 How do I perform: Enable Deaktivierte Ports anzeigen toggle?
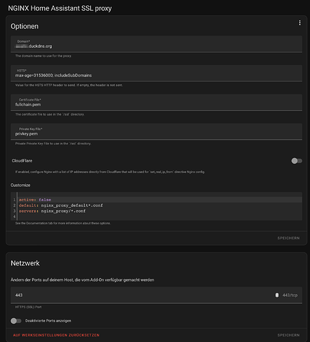point(16,321)
